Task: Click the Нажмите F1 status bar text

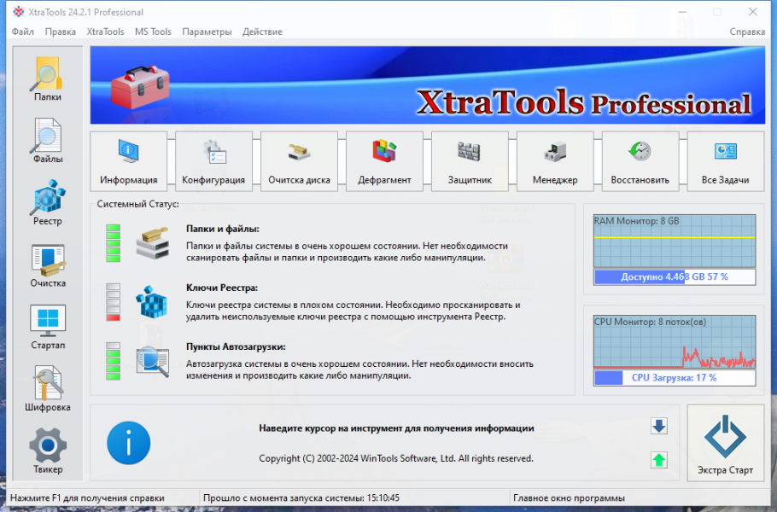Action: coord(87,498)
